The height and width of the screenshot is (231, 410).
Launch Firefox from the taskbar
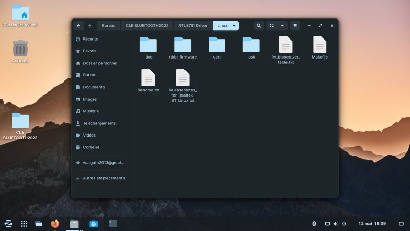tap(55, 224)
